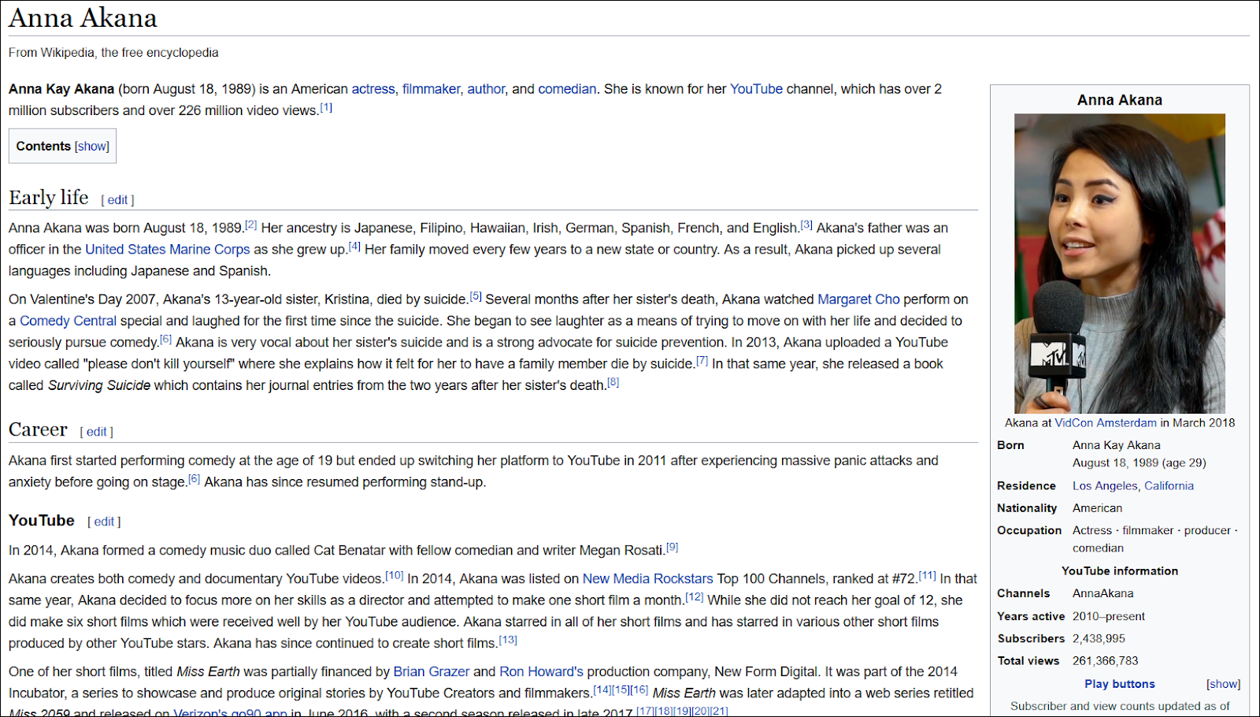Open citation [5] after 'died by suicide'
Viewport: 1260px width, 717px height.
point(476,296)
